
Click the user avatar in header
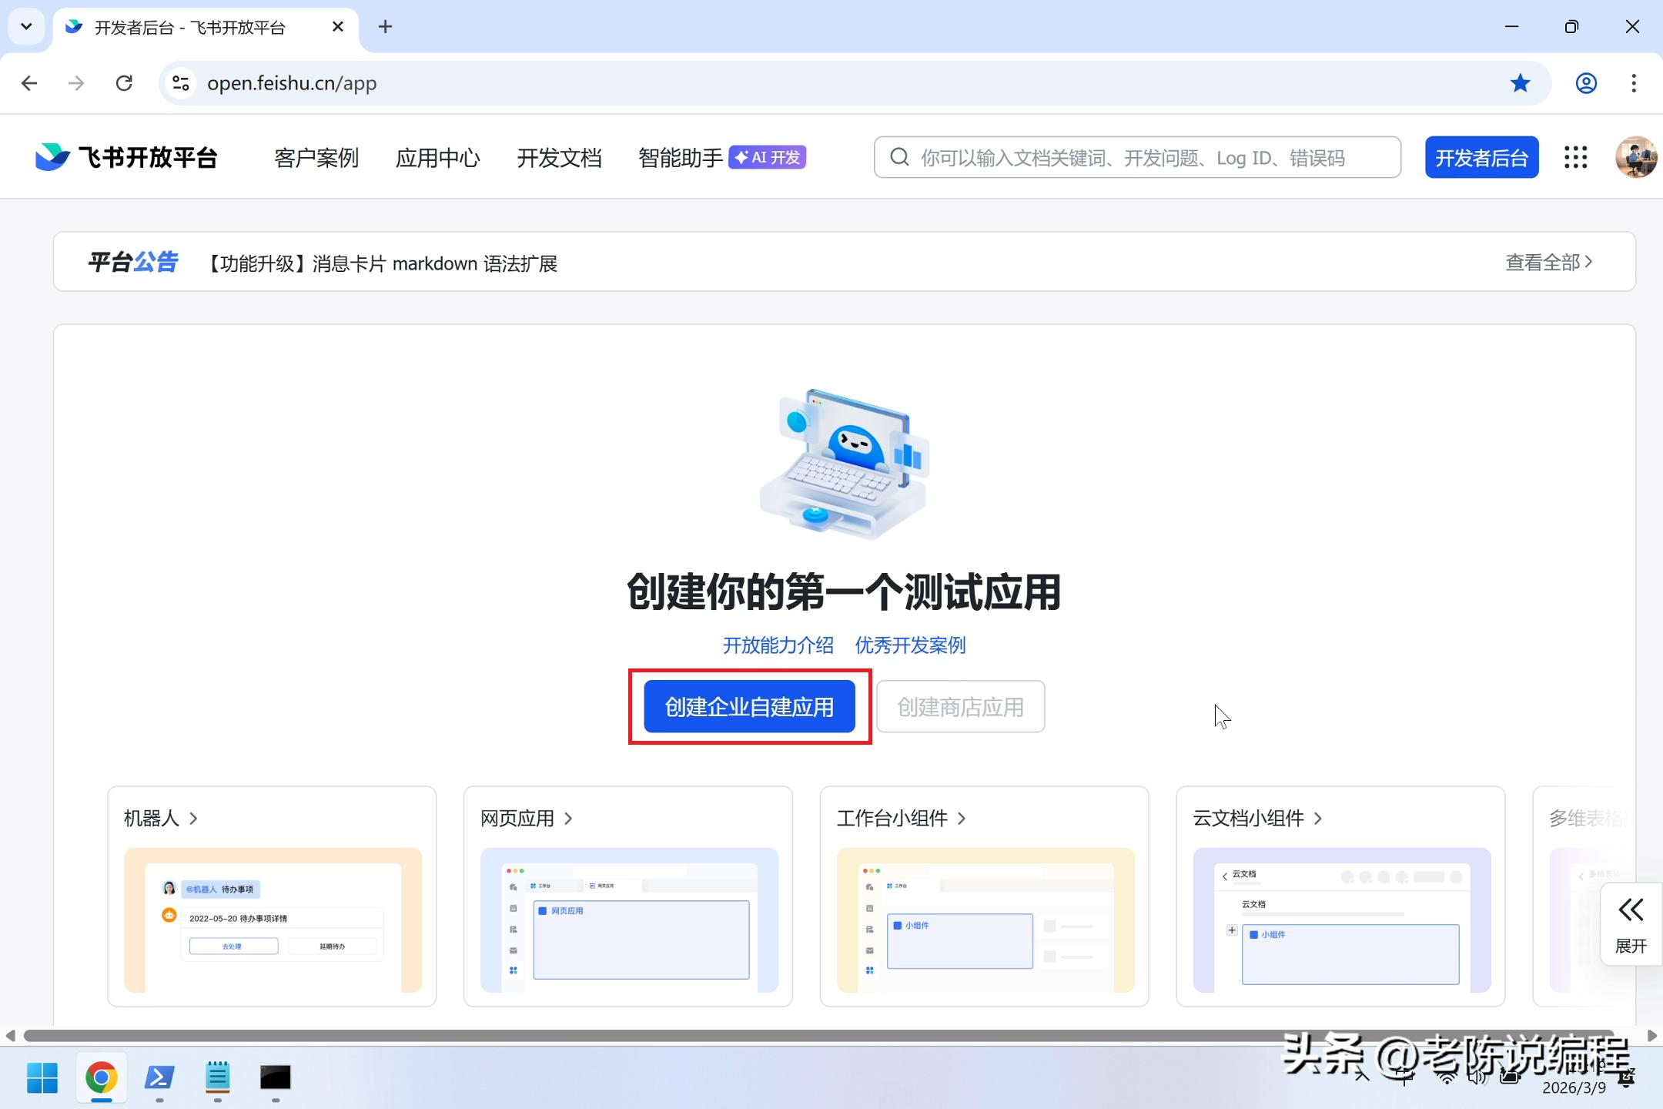point(1635,157)
